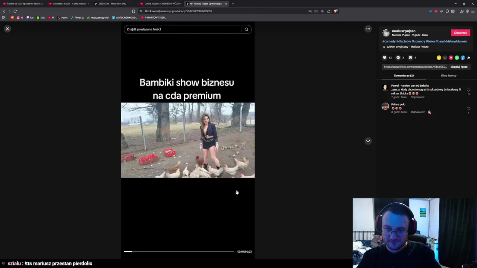Focus the 'Znajdź powiązane treści' search field
Screen dimensions: 477x268
[183, 29]
